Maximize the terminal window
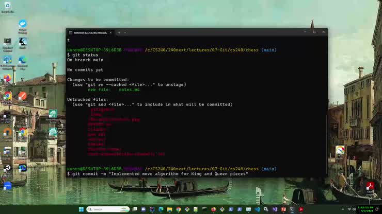382x214 pixels. tap(314, 32)
